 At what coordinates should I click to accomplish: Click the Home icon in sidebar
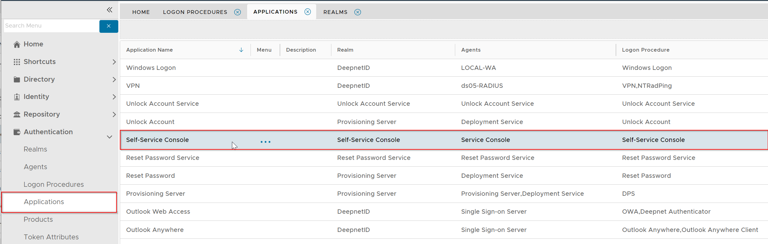click(x=17, y=44)
